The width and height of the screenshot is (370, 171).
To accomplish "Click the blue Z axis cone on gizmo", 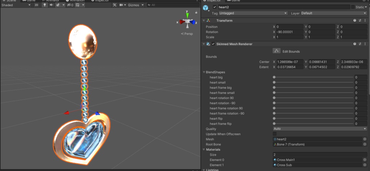I will (x=193, y=22).
